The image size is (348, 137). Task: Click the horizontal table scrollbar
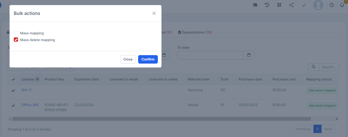pos(161,119)
